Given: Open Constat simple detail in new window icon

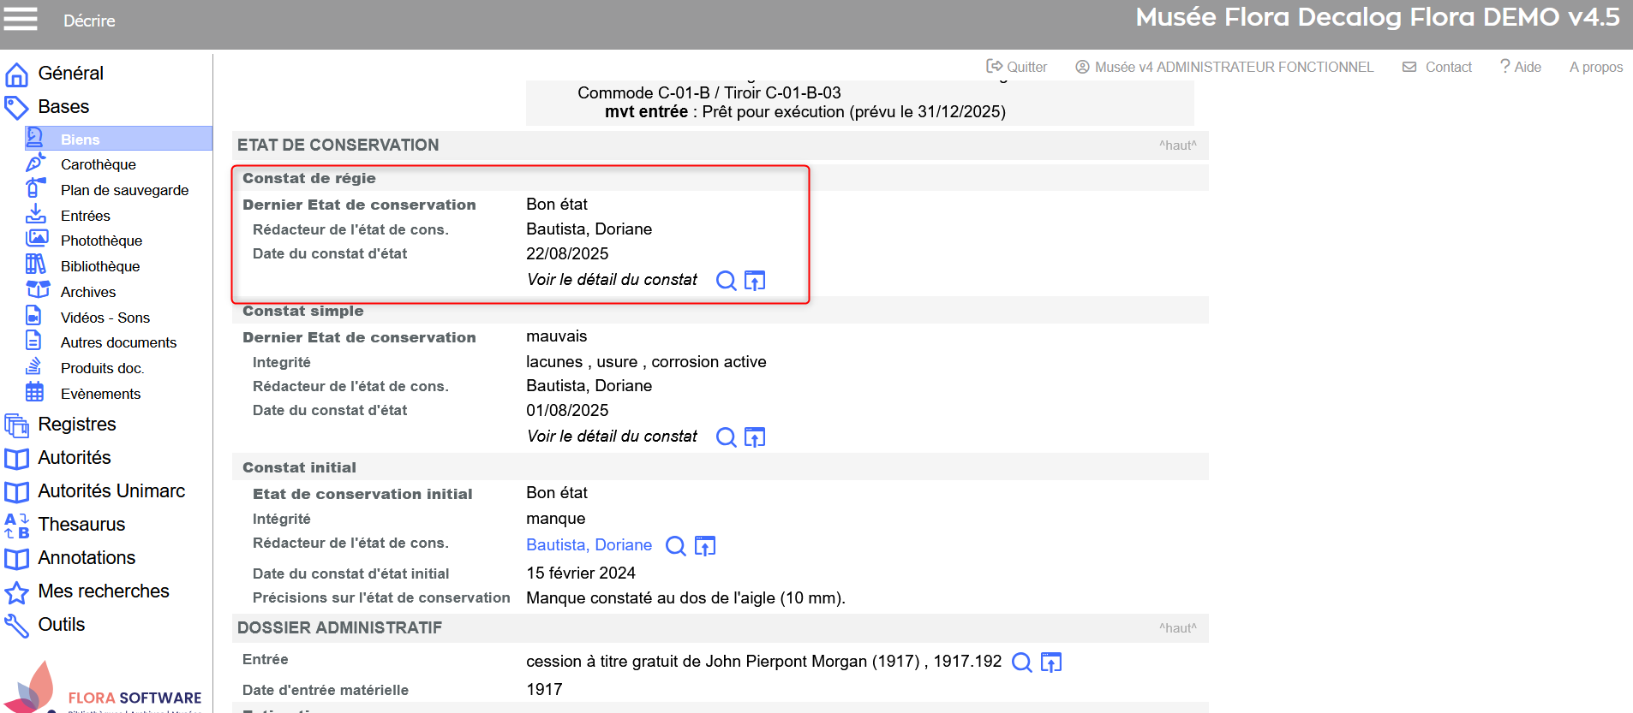Looking at the screenshot, I should (755, 437).
